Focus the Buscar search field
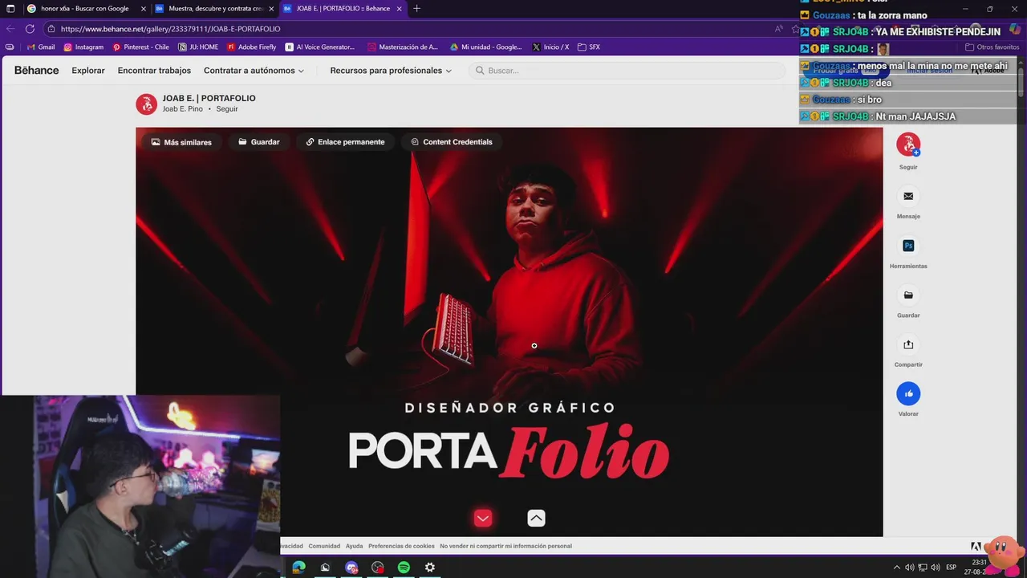This screenshot has height=578, width=1027. pyautogui.click(x=626, y=71)
